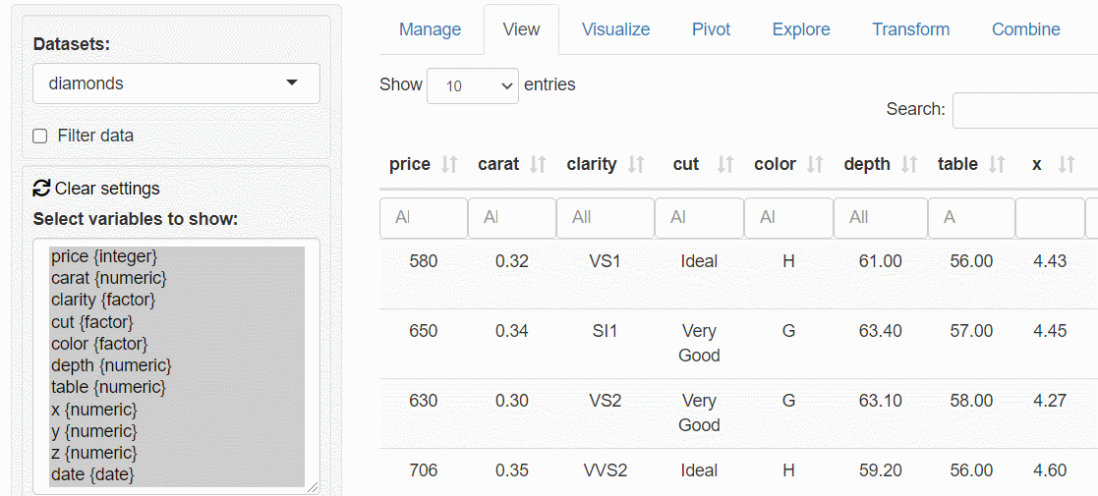Viewport: 1098px width, 496px height.
Task: Enable the Filter data checkbox
Action: [x=40, y=137]
